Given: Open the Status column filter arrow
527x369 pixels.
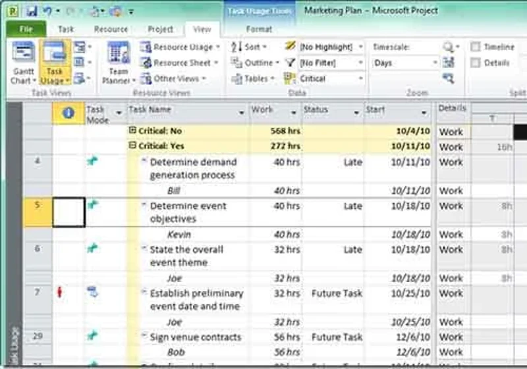Looking at the screenshot, I should tap(356, 113).
